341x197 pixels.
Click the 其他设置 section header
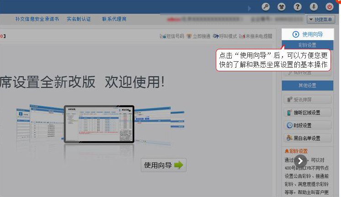coord(307,85)
